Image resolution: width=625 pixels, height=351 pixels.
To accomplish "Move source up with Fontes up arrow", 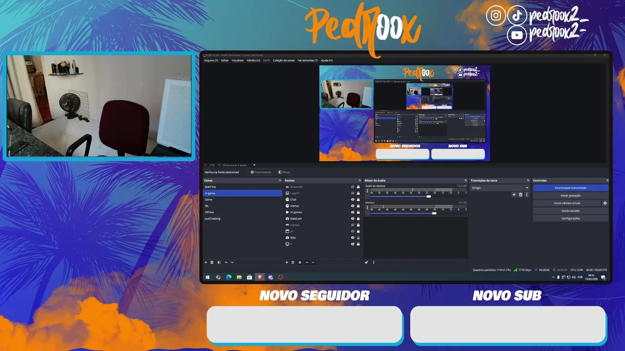I will (307, 262).
